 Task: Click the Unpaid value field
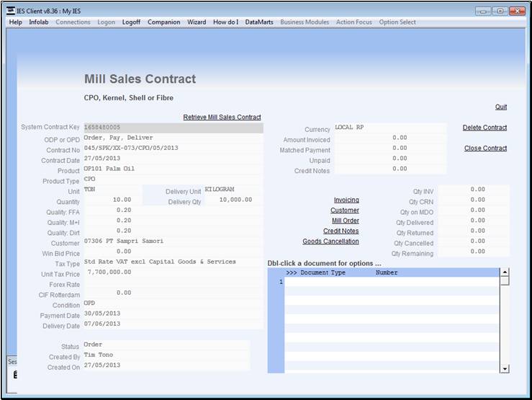click(389, 159)
